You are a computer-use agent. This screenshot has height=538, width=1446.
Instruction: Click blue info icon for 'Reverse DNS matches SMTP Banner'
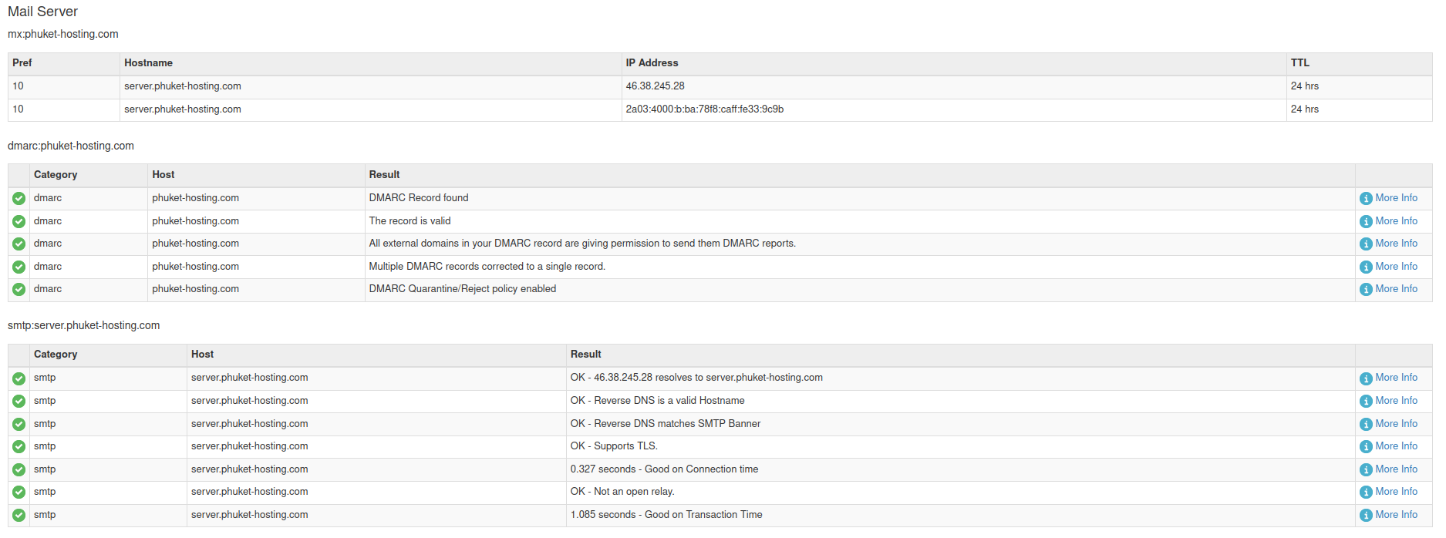1366,425
